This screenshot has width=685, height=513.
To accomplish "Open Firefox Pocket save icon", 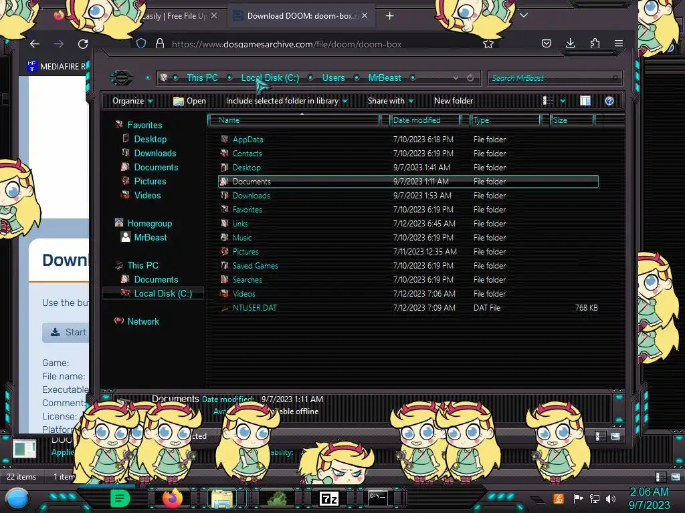I will coord(546,43).
